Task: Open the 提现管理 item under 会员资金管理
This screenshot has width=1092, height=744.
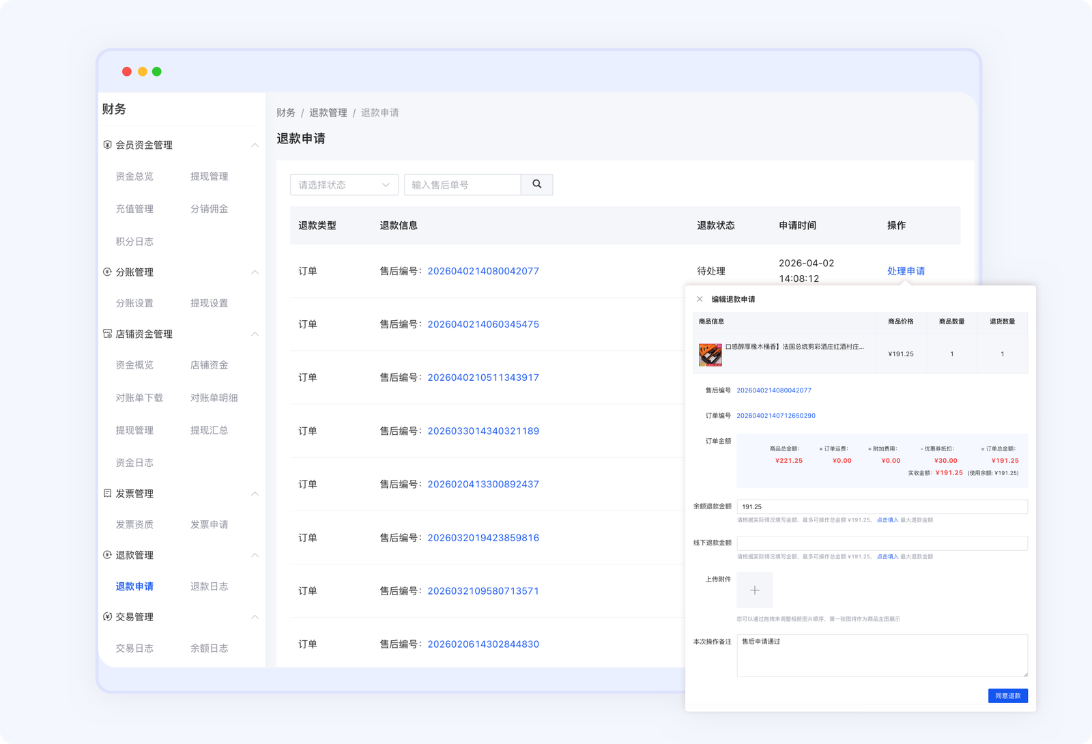Action: coord(209,176)
